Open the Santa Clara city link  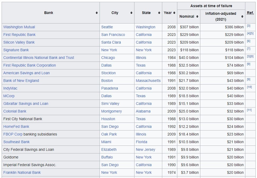pos(111,42)
